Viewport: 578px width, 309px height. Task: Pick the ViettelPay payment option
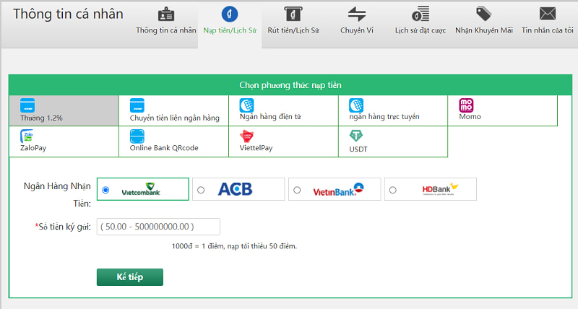283,142
